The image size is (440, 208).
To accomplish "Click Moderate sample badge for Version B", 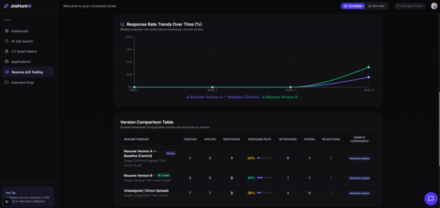I will pyautogui.click(x=359, y=178).
